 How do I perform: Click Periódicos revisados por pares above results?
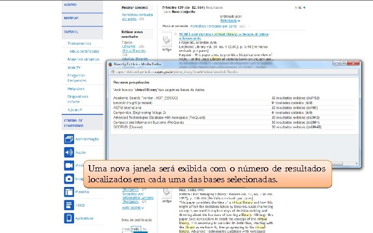tap(213, 26)
